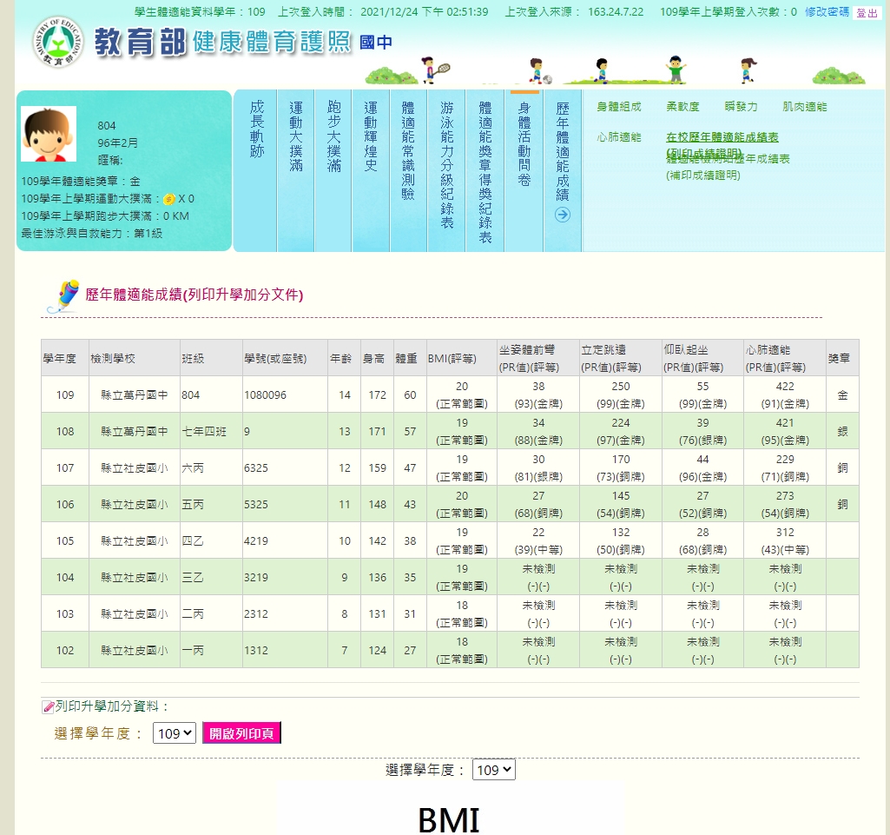Image resolution: width=890 pixels, height=835 pixels.
Task: Click the Ministry of Education logo
Action: pos(57,42)
